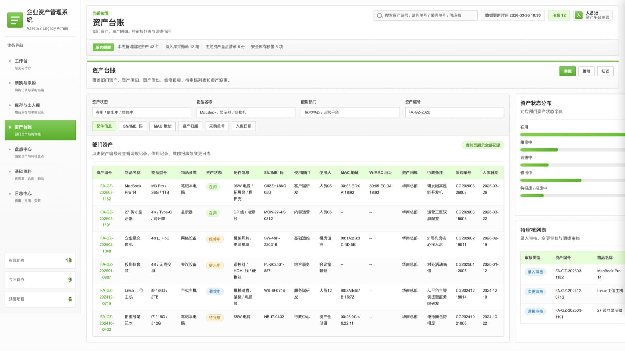This screenshot has width=625, height=351.
Task: Click the search magnifier icon
Action: tap(380, 16)
